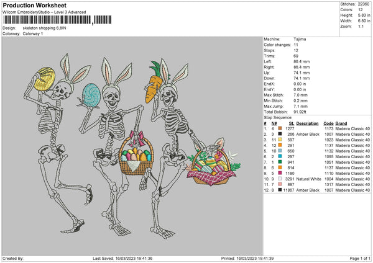Click the Left value 86.4 mm

[x=302, y=61]
